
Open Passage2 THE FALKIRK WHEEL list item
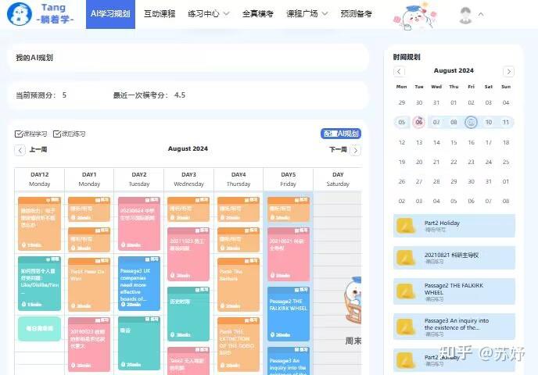click(454, 291)
